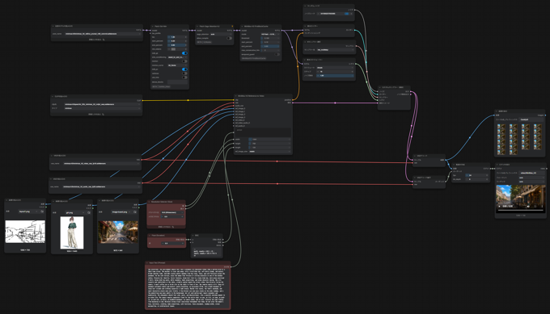Viewport: 550px width, 314px height.
Task: Toggle allow_compile in Patch Sage Attention node
Action: (x=229, y=38)
